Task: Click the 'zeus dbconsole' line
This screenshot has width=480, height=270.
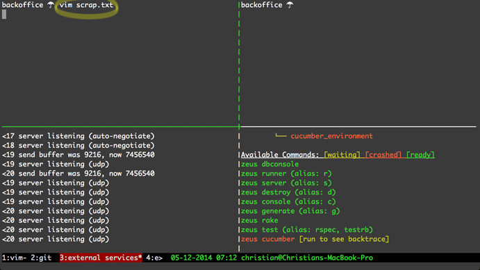Action: 270,164
